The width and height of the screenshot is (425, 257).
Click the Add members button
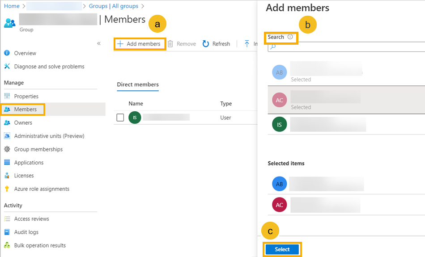pos(139,44)
